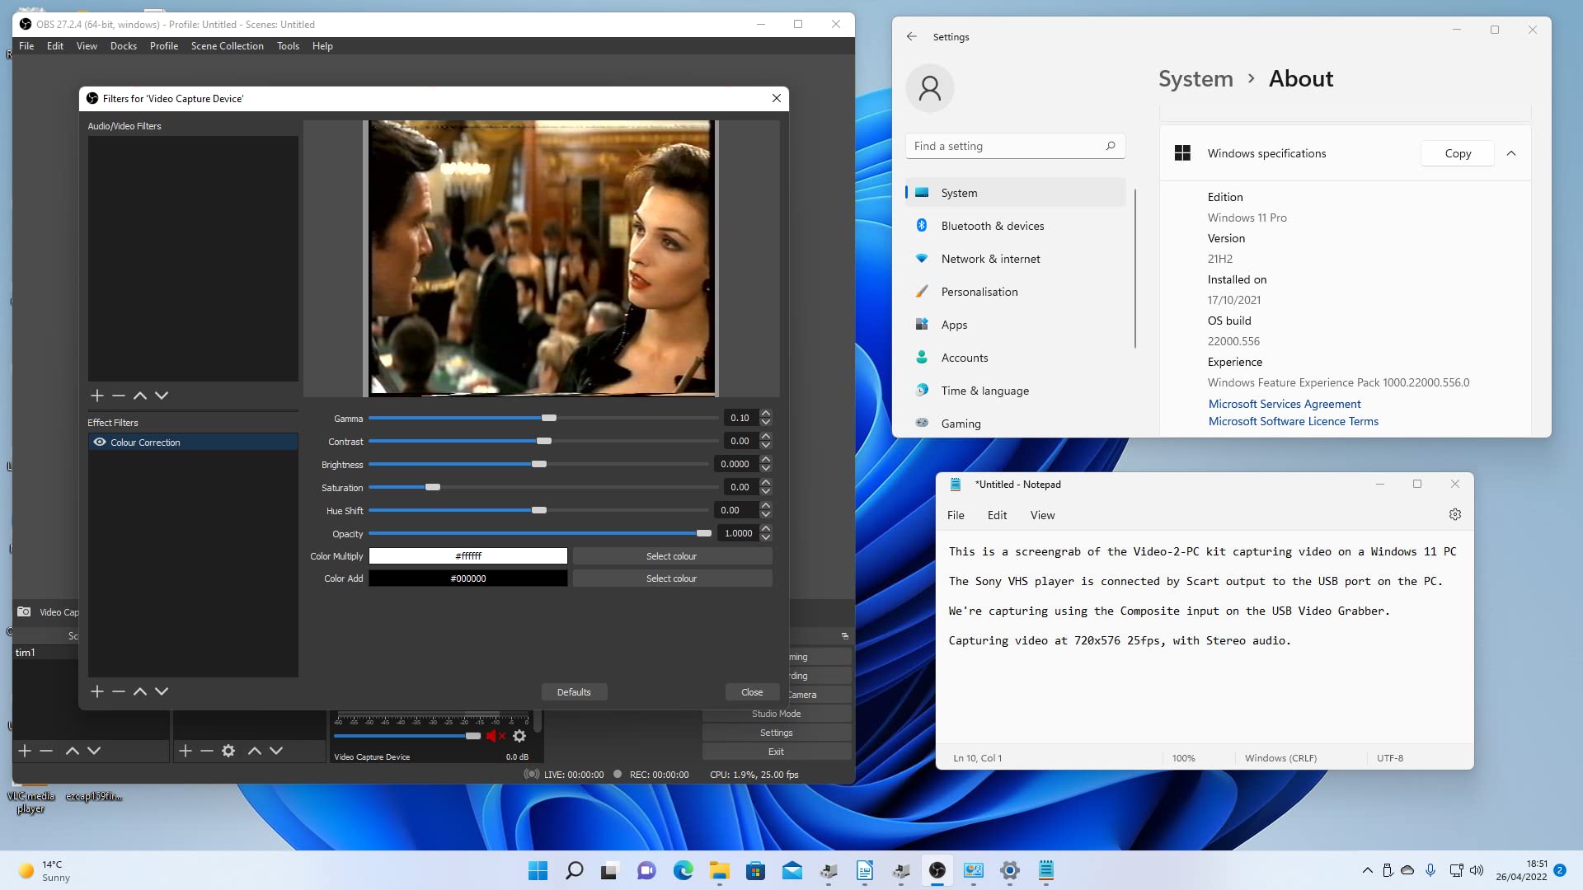
Task: Increase Gamma value with up stepper
Action: coord(766,414)
